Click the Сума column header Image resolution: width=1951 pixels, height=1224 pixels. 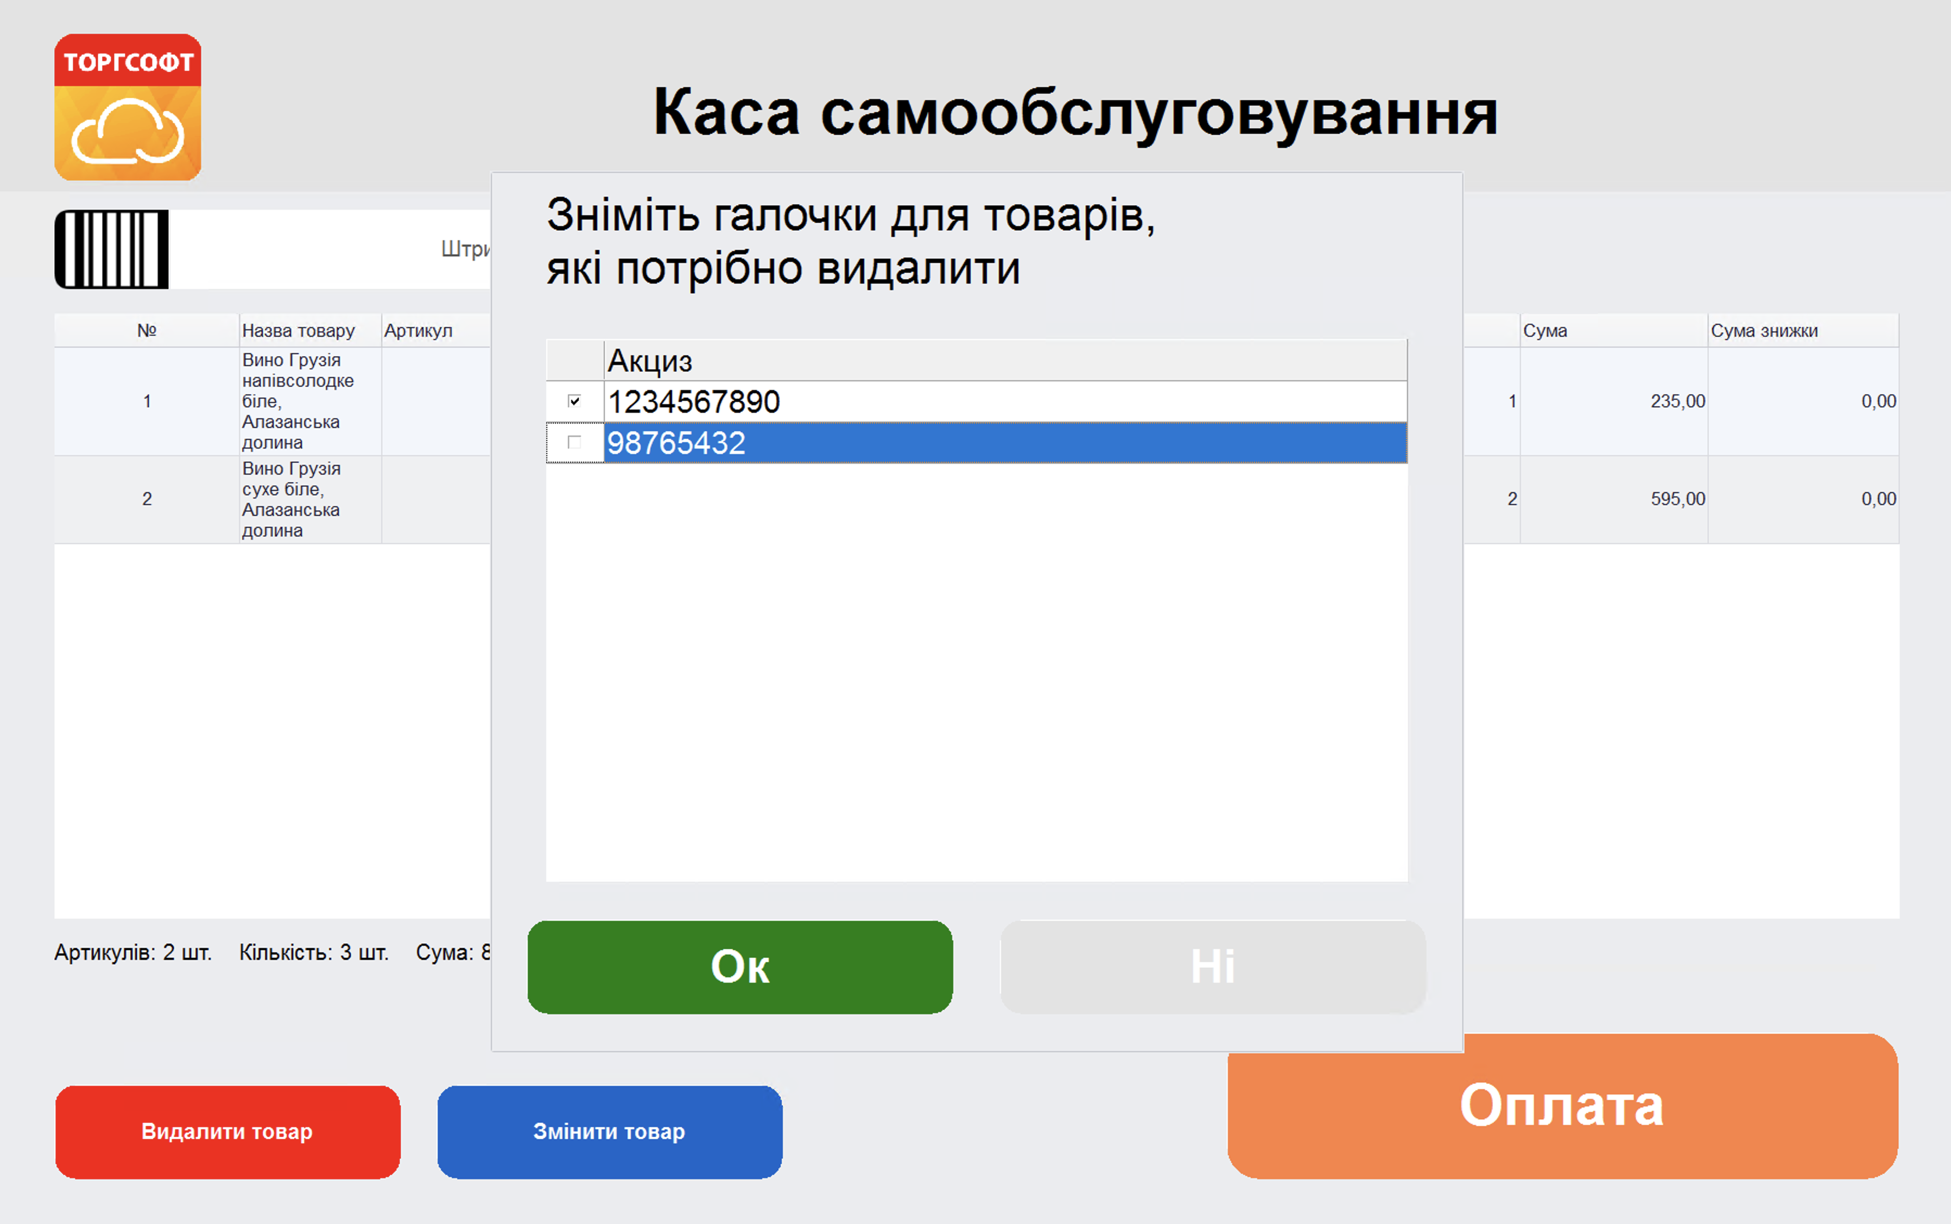coord(1545,330)
